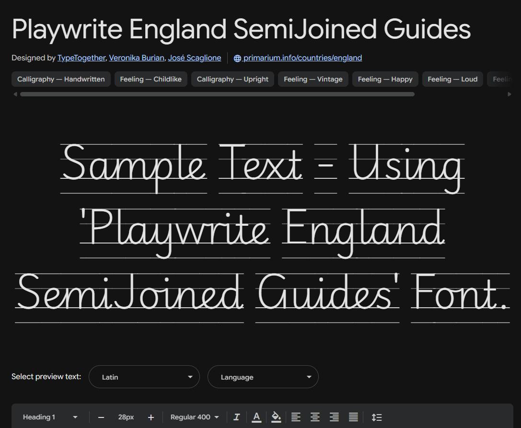Open the Heading 1 style dropdown
This screenshot has height=428, width=521.
[x=50, y=417]
